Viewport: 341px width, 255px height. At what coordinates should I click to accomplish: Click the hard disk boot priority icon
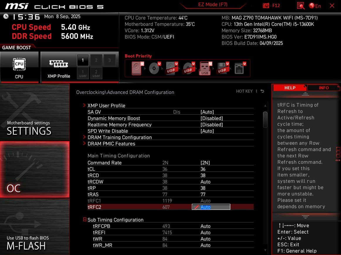coord(138,68)
